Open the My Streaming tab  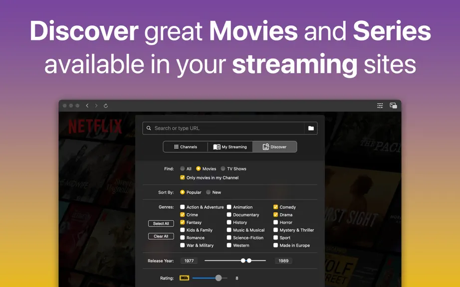[230, 146]
